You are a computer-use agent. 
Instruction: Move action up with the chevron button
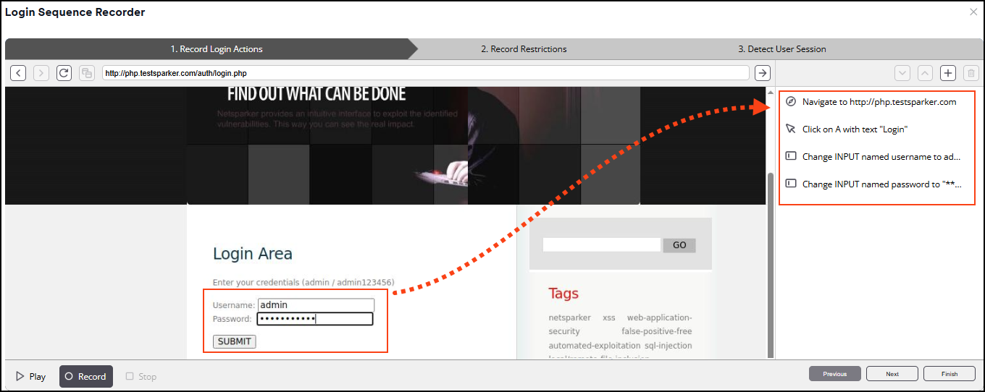point(925,73)
